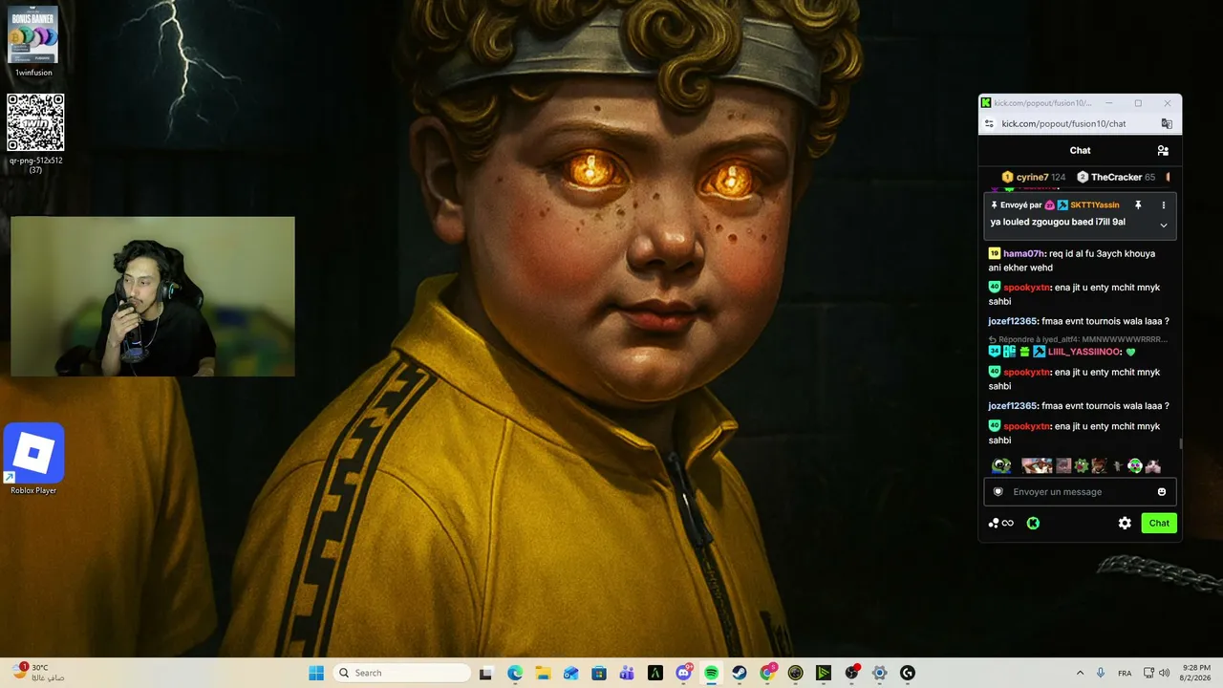Open Microsoft Teams from the taskbar
Viewport: 1223px width, 688px height.
tap(627, 673)
